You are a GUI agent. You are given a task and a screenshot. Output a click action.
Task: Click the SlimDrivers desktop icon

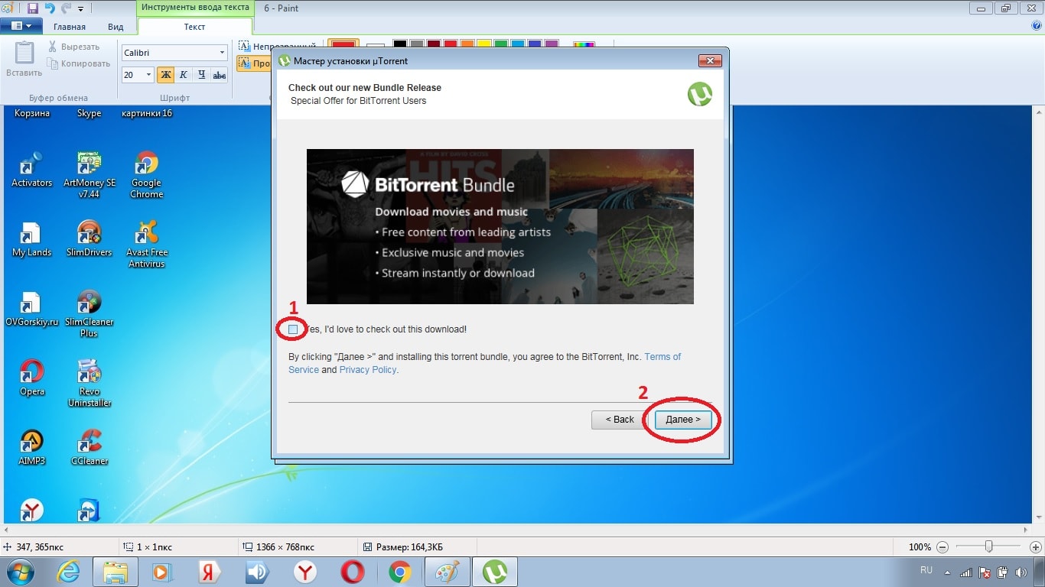pos(90,239)
